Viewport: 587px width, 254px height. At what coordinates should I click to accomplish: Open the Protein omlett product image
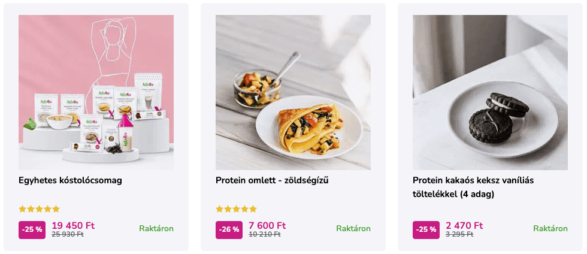[x=293, y=92]
